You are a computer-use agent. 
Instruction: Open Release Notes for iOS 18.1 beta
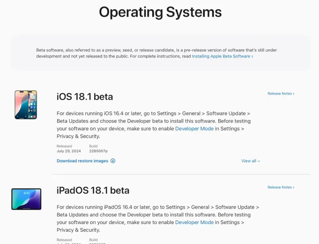[x=281, y=94]
